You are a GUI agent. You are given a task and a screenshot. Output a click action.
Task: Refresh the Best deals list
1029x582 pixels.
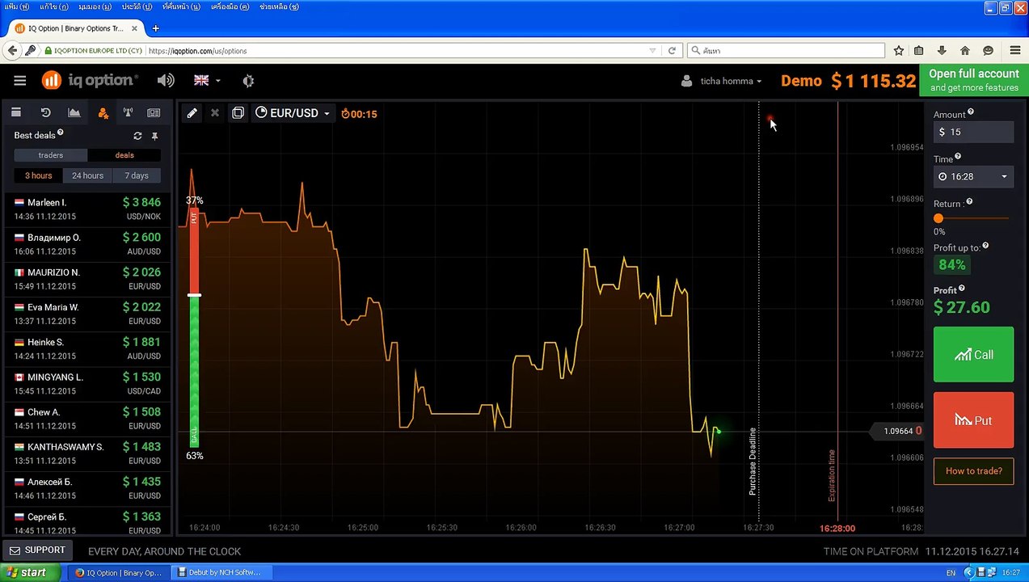(x=137, y=136)
